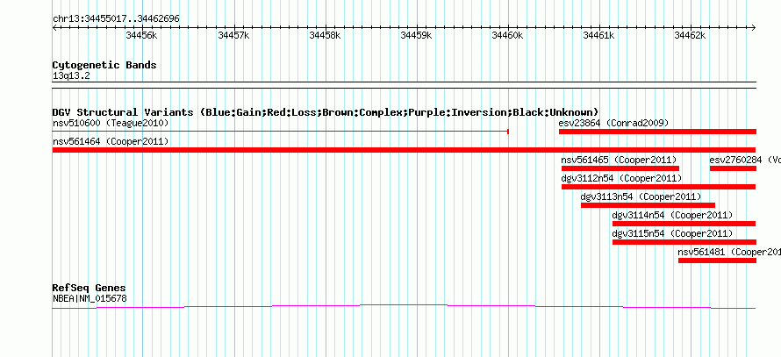
Task: Click the 34459k ruler tick label
Action: pos(417,35)
